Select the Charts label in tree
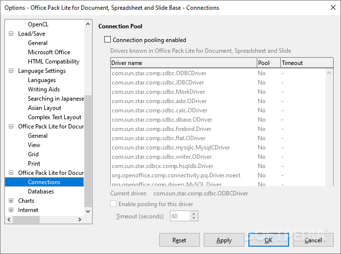This screenshot has height=254, width=341. coord(26,201)
